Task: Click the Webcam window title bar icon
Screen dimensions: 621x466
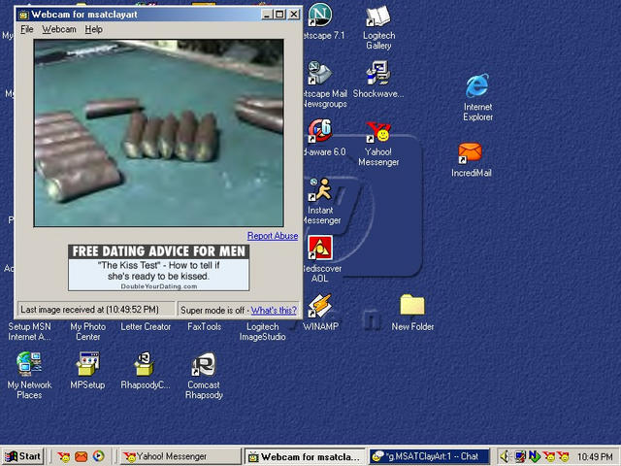Action: pyautogui.click(x=23, y=15)
